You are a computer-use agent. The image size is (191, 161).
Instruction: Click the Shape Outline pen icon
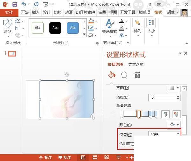click(91, 28)
